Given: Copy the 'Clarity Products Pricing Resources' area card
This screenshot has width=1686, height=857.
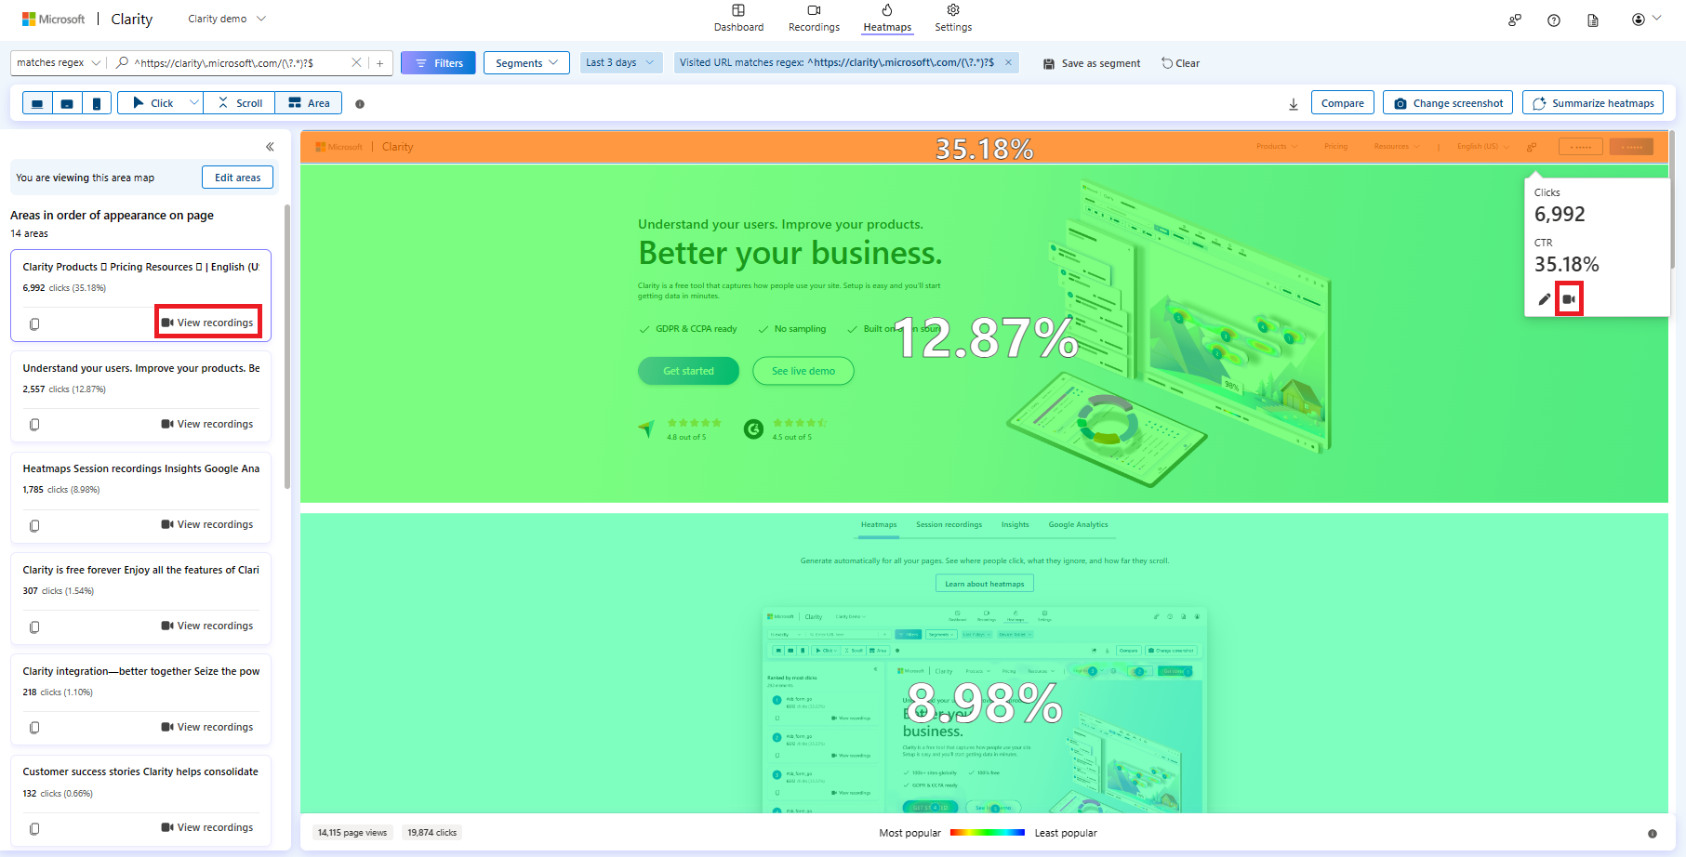Looking at the screenshot, I should (x=34, y=323).
